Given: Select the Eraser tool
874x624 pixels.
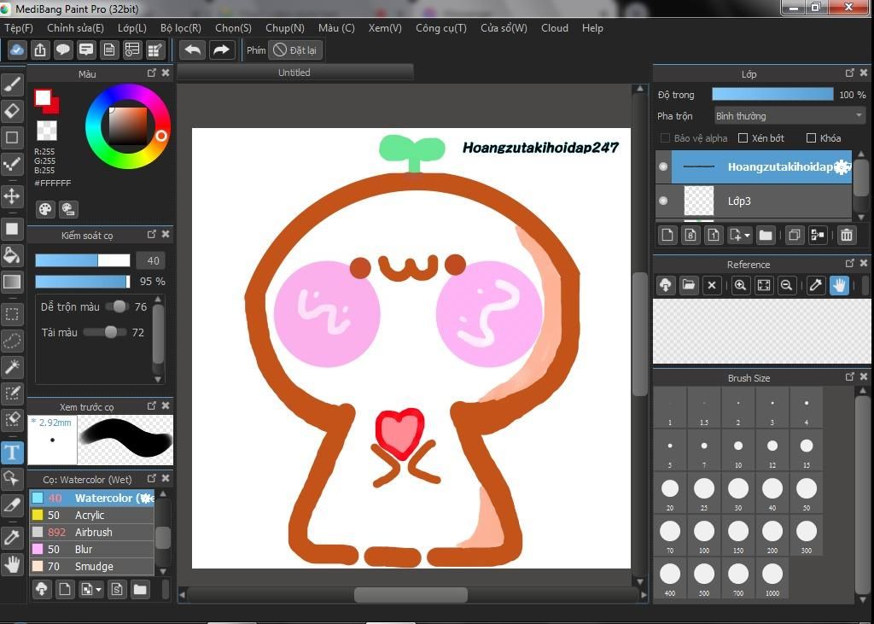Looking at the screenshot, I should coord(12,111).
